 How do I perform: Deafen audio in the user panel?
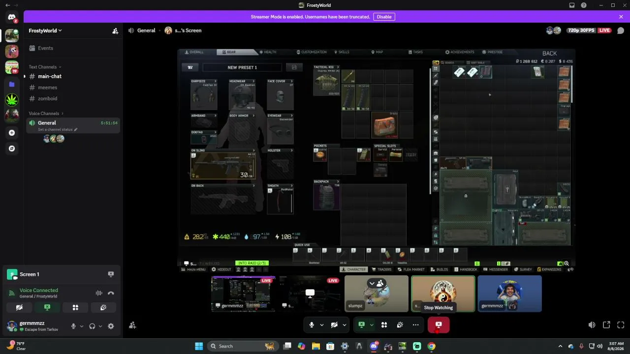click(92, 326)
